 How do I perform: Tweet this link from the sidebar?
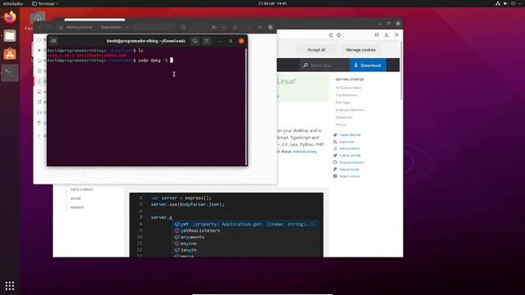350,134
